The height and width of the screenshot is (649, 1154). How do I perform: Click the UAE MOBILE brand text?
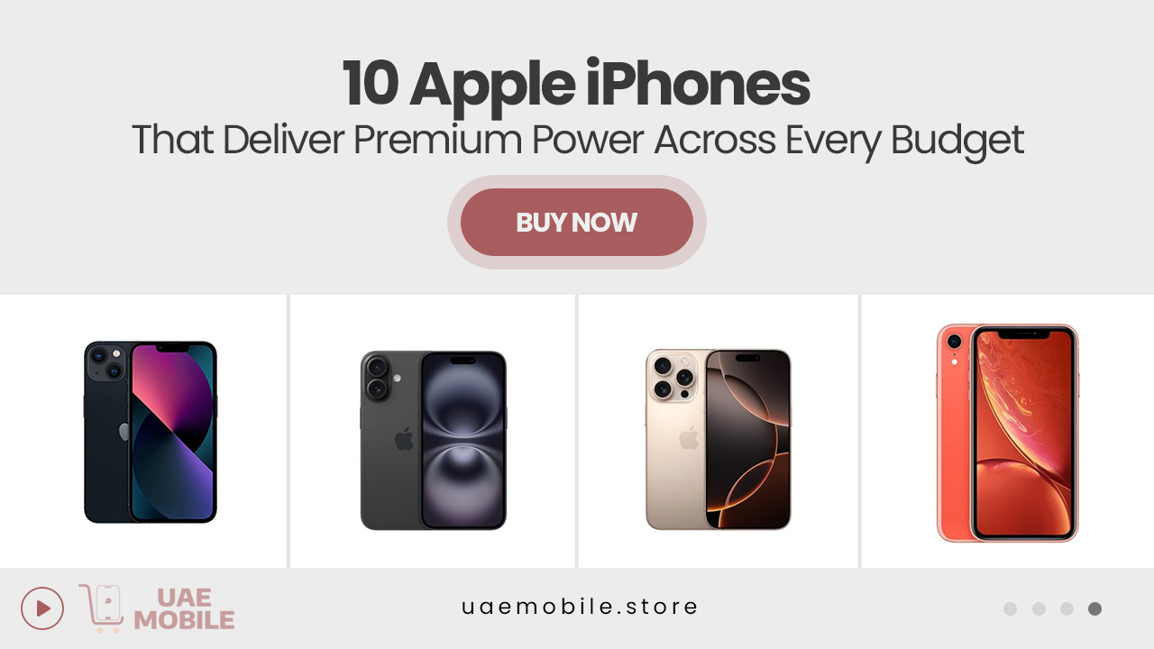point(184,609)
